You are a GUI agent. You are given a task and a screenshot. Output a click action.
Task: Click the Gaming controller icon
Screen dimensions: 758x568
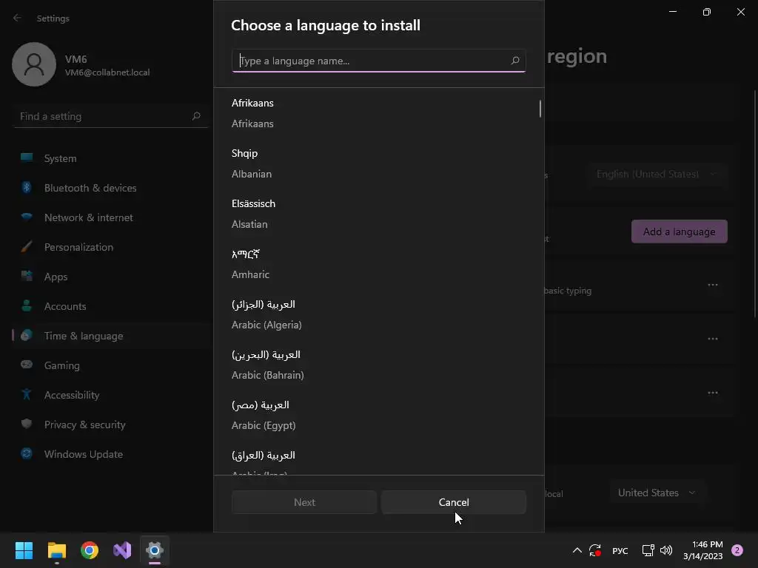click(x=27, y=365)
